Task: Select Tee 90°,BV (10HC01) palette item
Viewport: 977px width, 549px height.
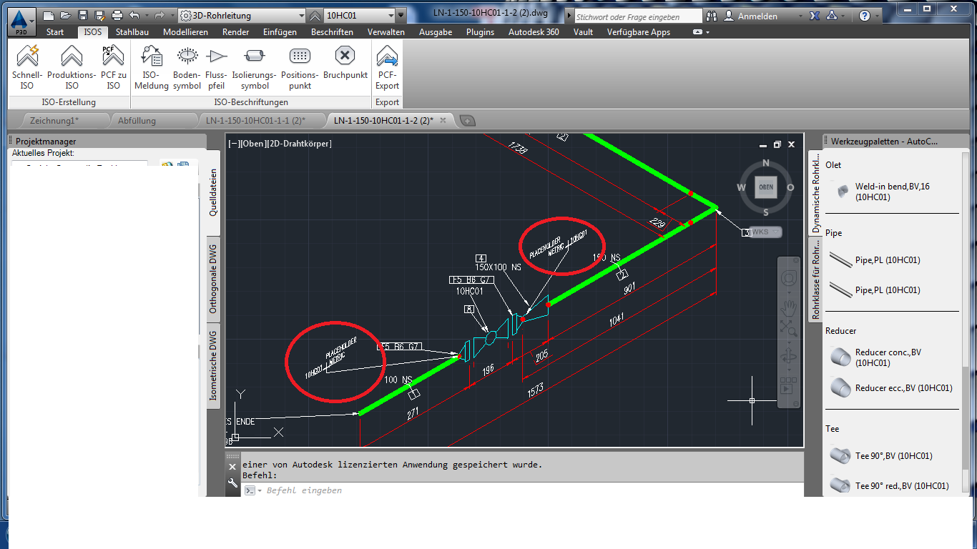Action: pyautogui.click(x=892, y=455)
